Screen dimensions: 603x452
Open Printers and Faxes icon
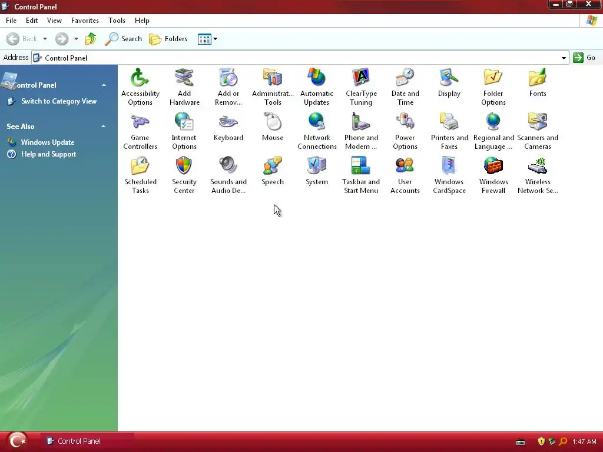pyautogui.click(x=449, y=131)
